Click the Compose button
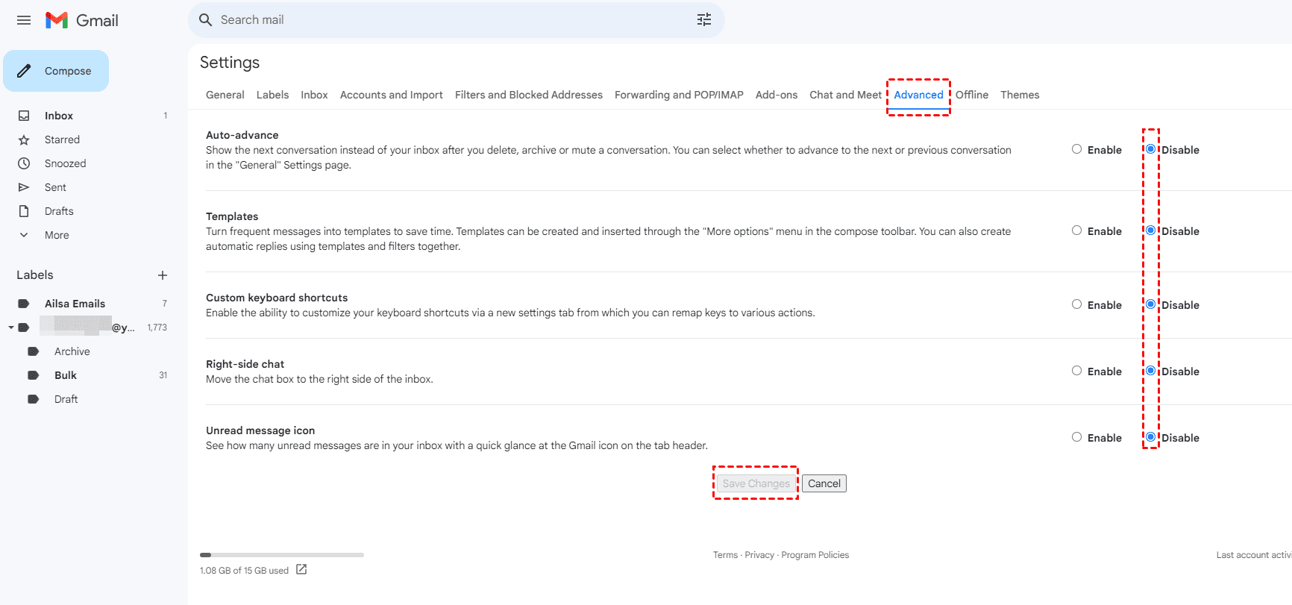The width and height of the screenshot is (1292, 605). 56,71
